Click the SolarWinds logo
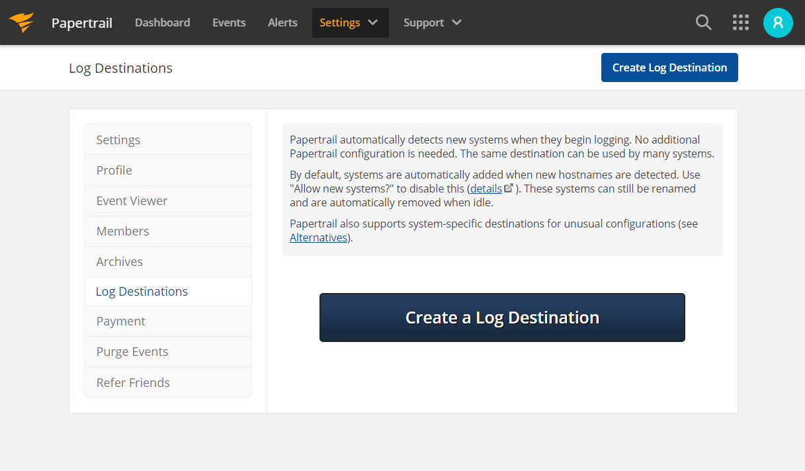This screenshot has height=471, width=805. point(22,22)
